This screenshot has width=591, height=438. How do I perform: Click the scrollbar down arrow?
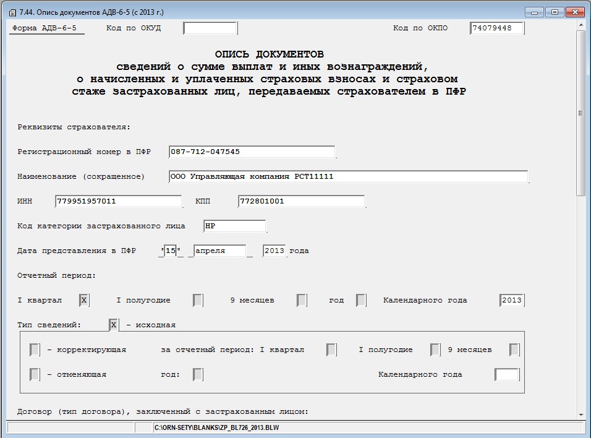pyautogui.click(x=580, y=415)
